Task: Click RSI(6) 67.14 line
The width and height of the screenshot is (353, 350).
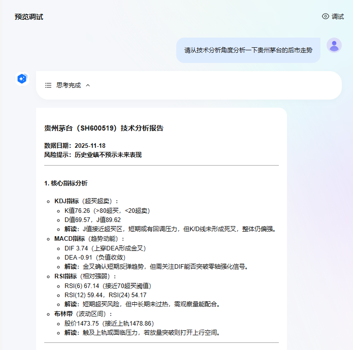Action: pos(108,286)
